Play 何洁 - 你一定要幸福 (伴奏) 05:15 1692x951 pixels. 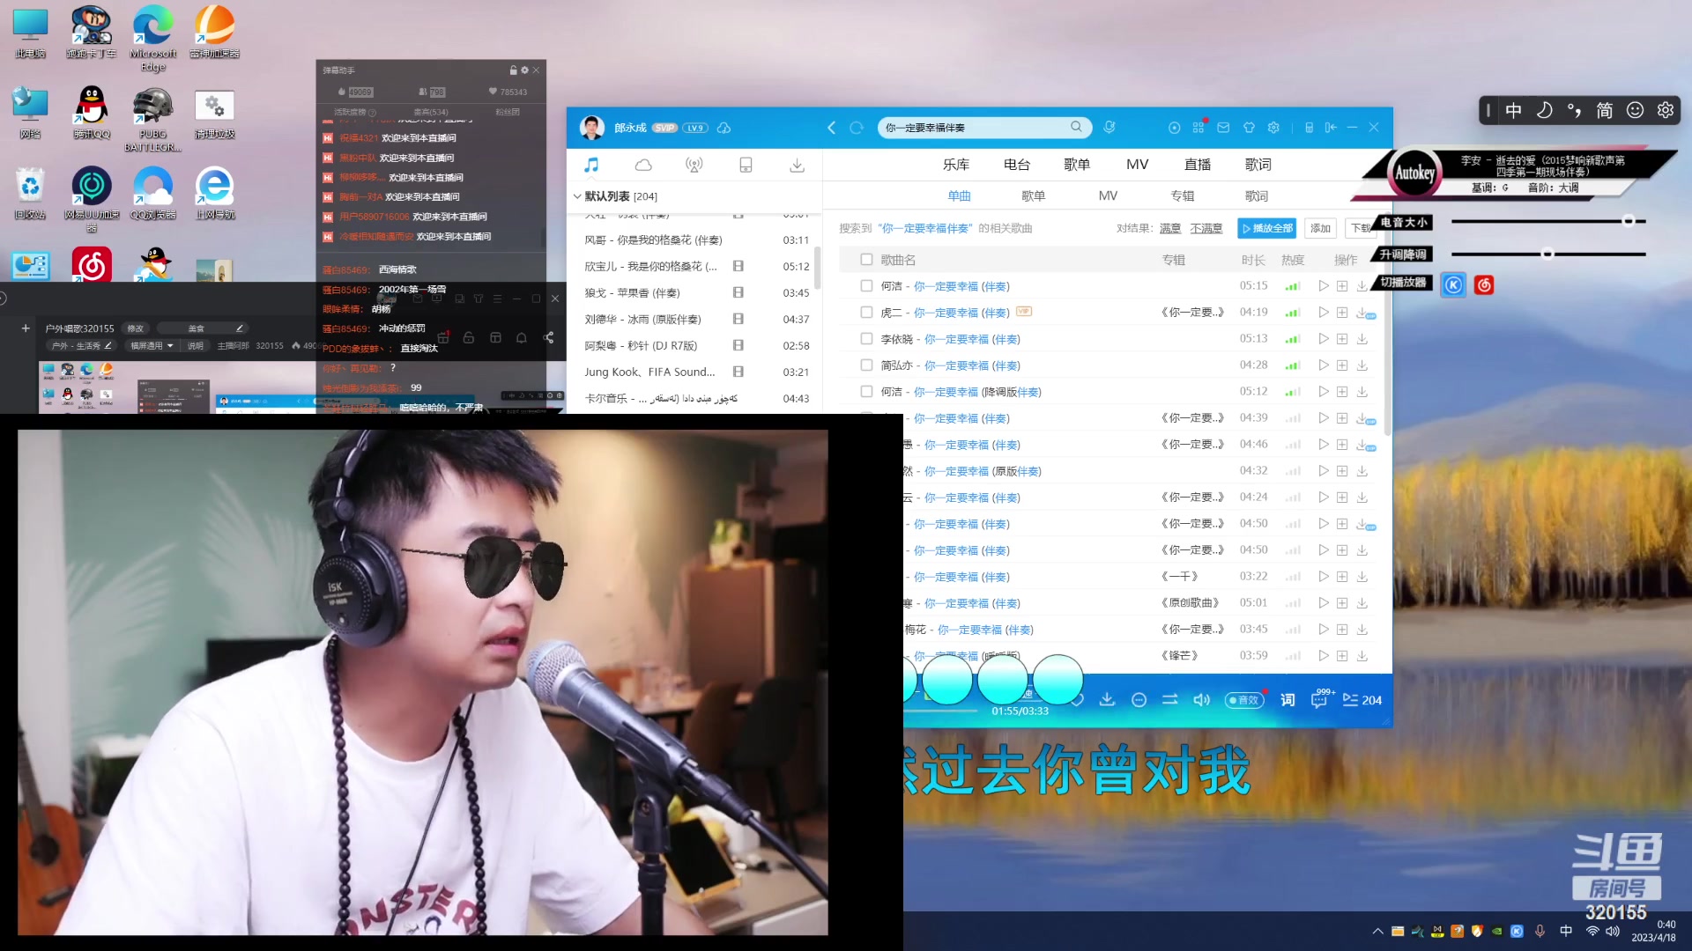[x=1324, y=286]
